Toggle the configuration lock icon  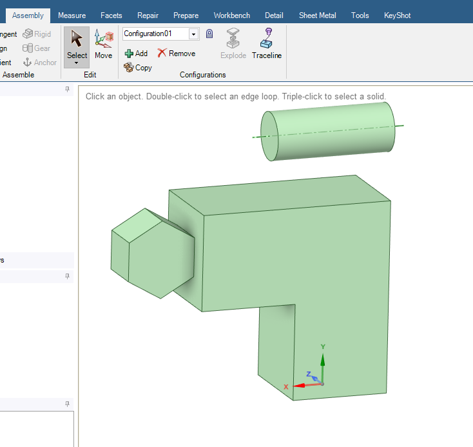(x=209, y=34)
